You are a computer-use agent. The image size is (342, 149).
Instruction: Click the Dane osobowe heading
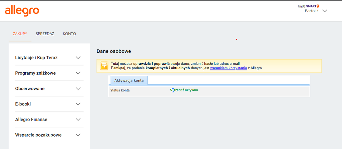(x=114, y=51)
